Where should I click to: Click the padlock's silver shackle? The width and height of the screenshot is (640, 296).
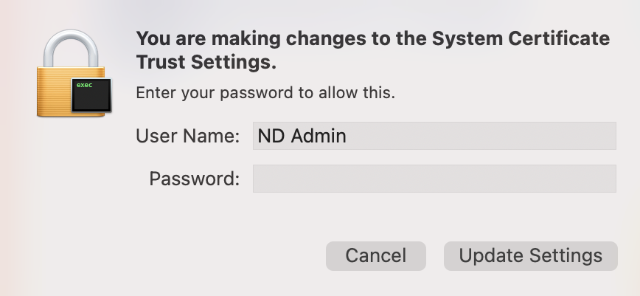[69, 46]
